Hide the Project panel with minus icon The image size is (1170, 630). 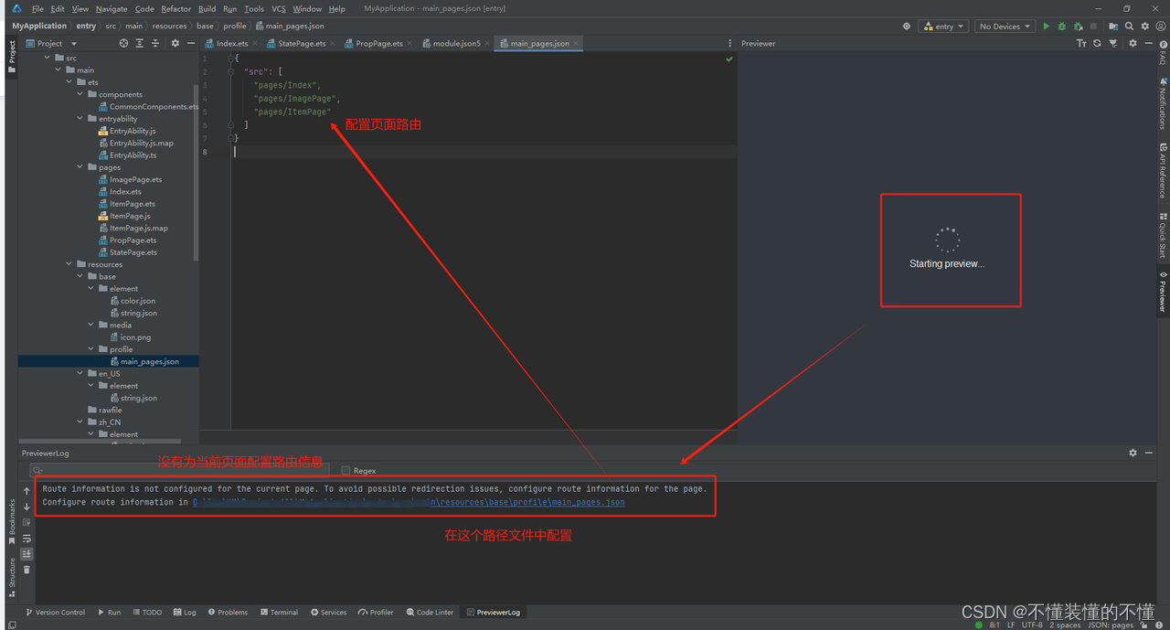click(x=190, y=43)
